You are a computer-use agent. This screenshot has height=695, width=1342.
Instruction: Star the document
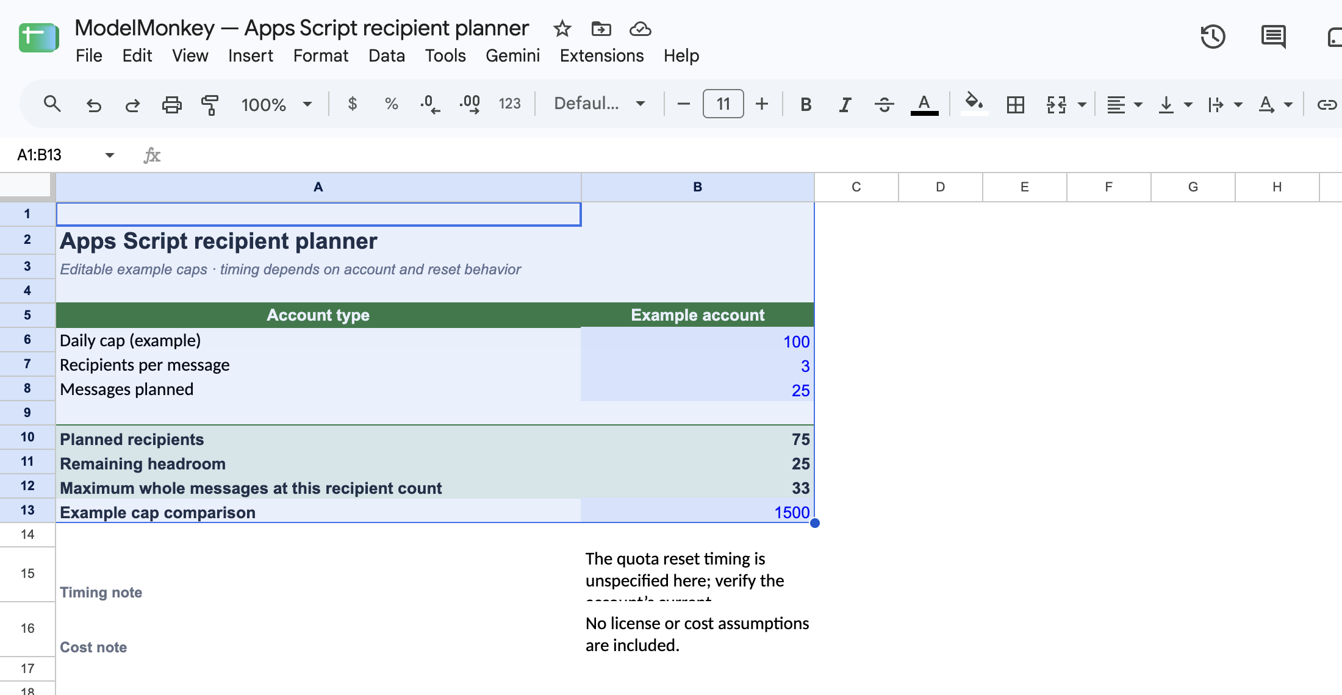(562, 29)
